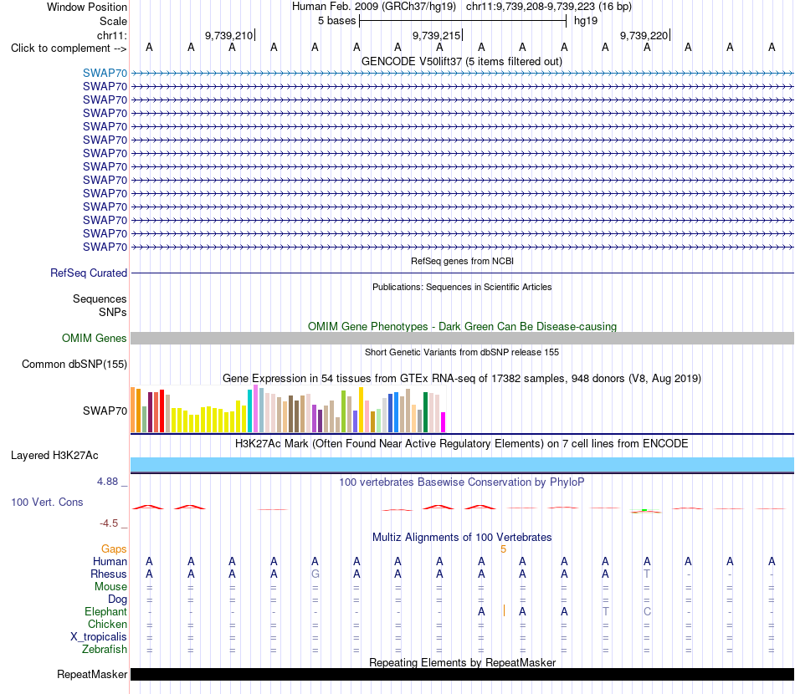This screenshot has height=694, width=795.
Task: Select the 'Human' species label
Action: [x=110, y=561]
